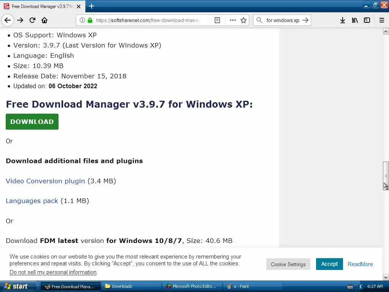The width and height of the screenshot is (389, 292).
Task: Submit search with arrow button
Action: (x=306, y=20)
